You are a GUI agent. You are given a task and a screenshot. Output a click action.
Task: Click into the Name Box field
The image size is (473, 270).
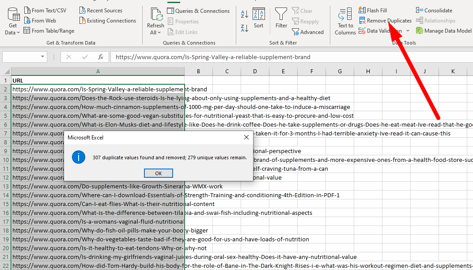(x=20, y=57)
